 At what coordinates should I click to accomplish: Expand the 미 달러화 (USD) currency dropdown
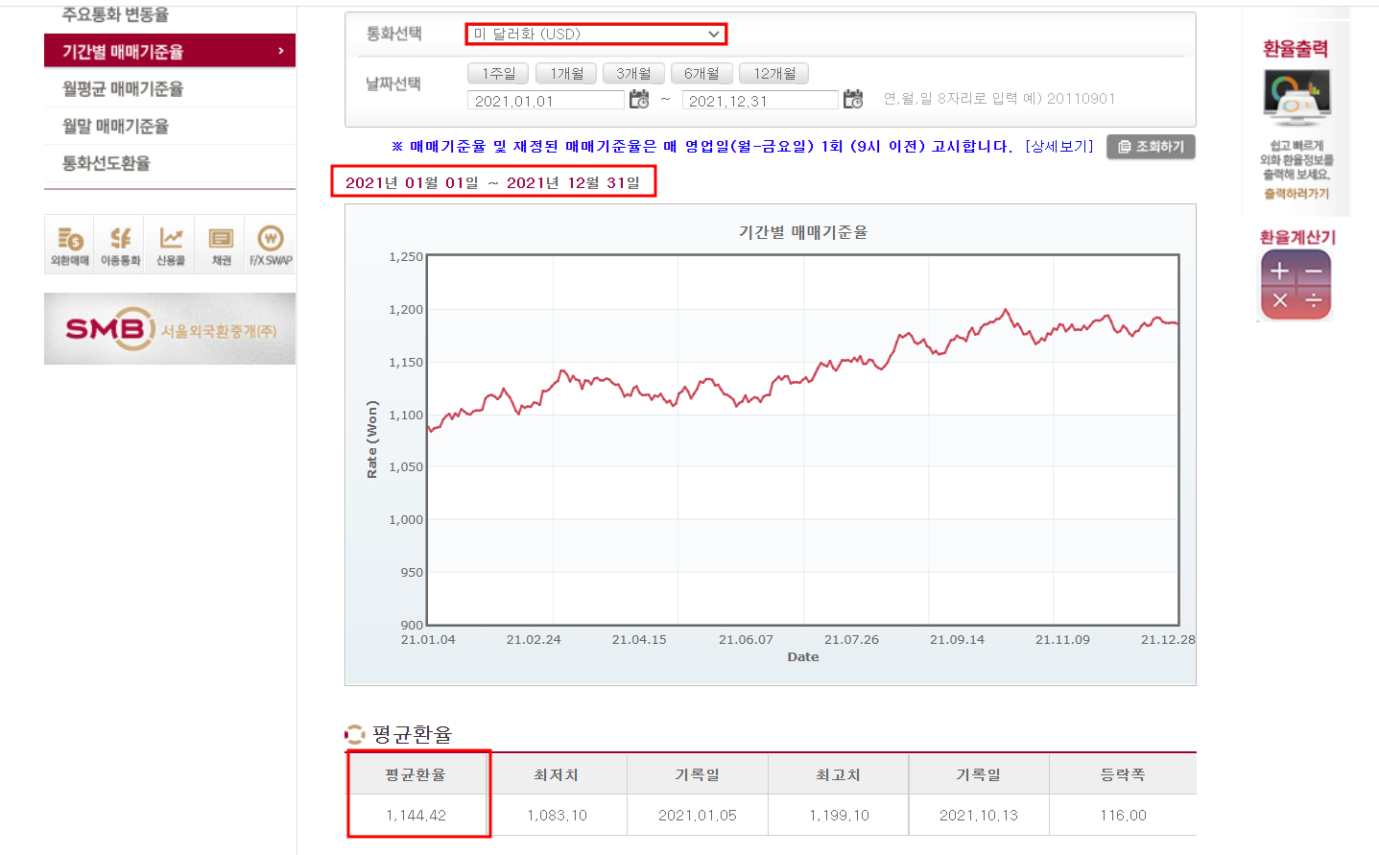point(596,34)
